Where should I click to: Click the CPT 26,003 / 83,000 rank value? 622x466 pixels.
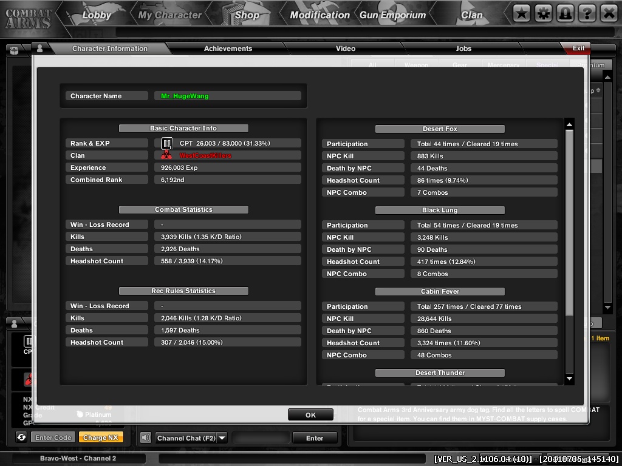(225, 143)
